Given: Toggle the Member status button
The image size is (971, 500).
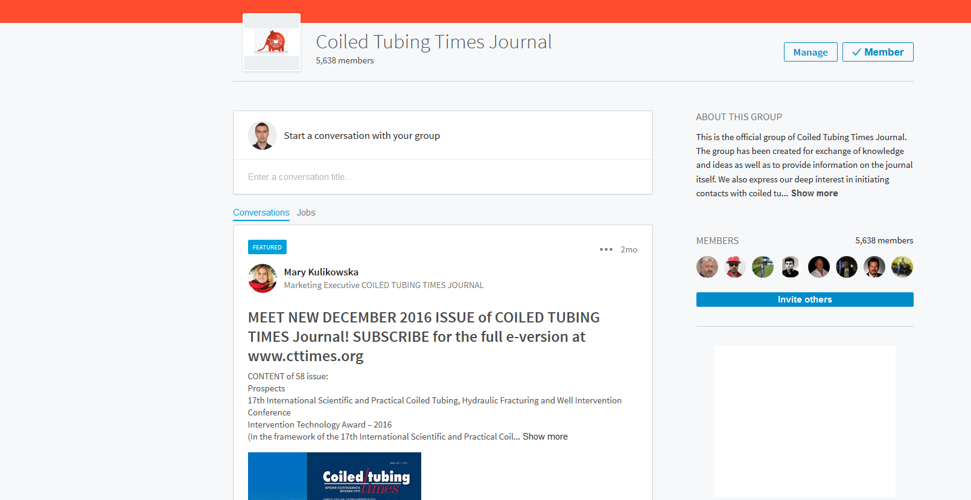Looking at the screenshot, I should coord(877,52).
